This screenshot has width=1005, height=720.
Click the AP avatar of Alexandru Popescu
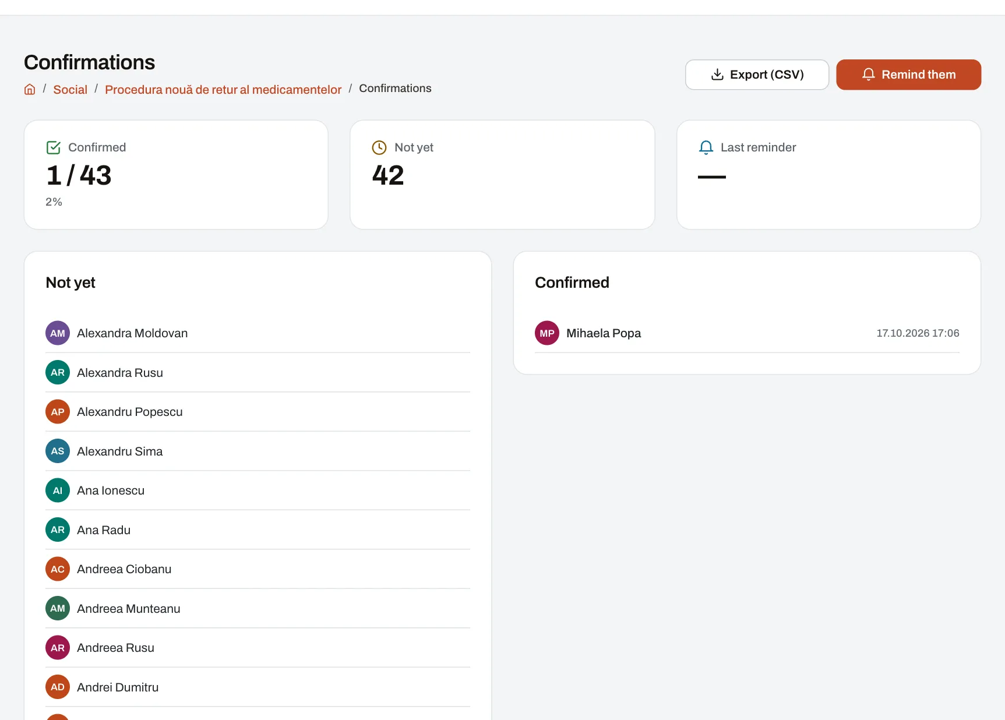pyautogui.click(x=58, y=412)
